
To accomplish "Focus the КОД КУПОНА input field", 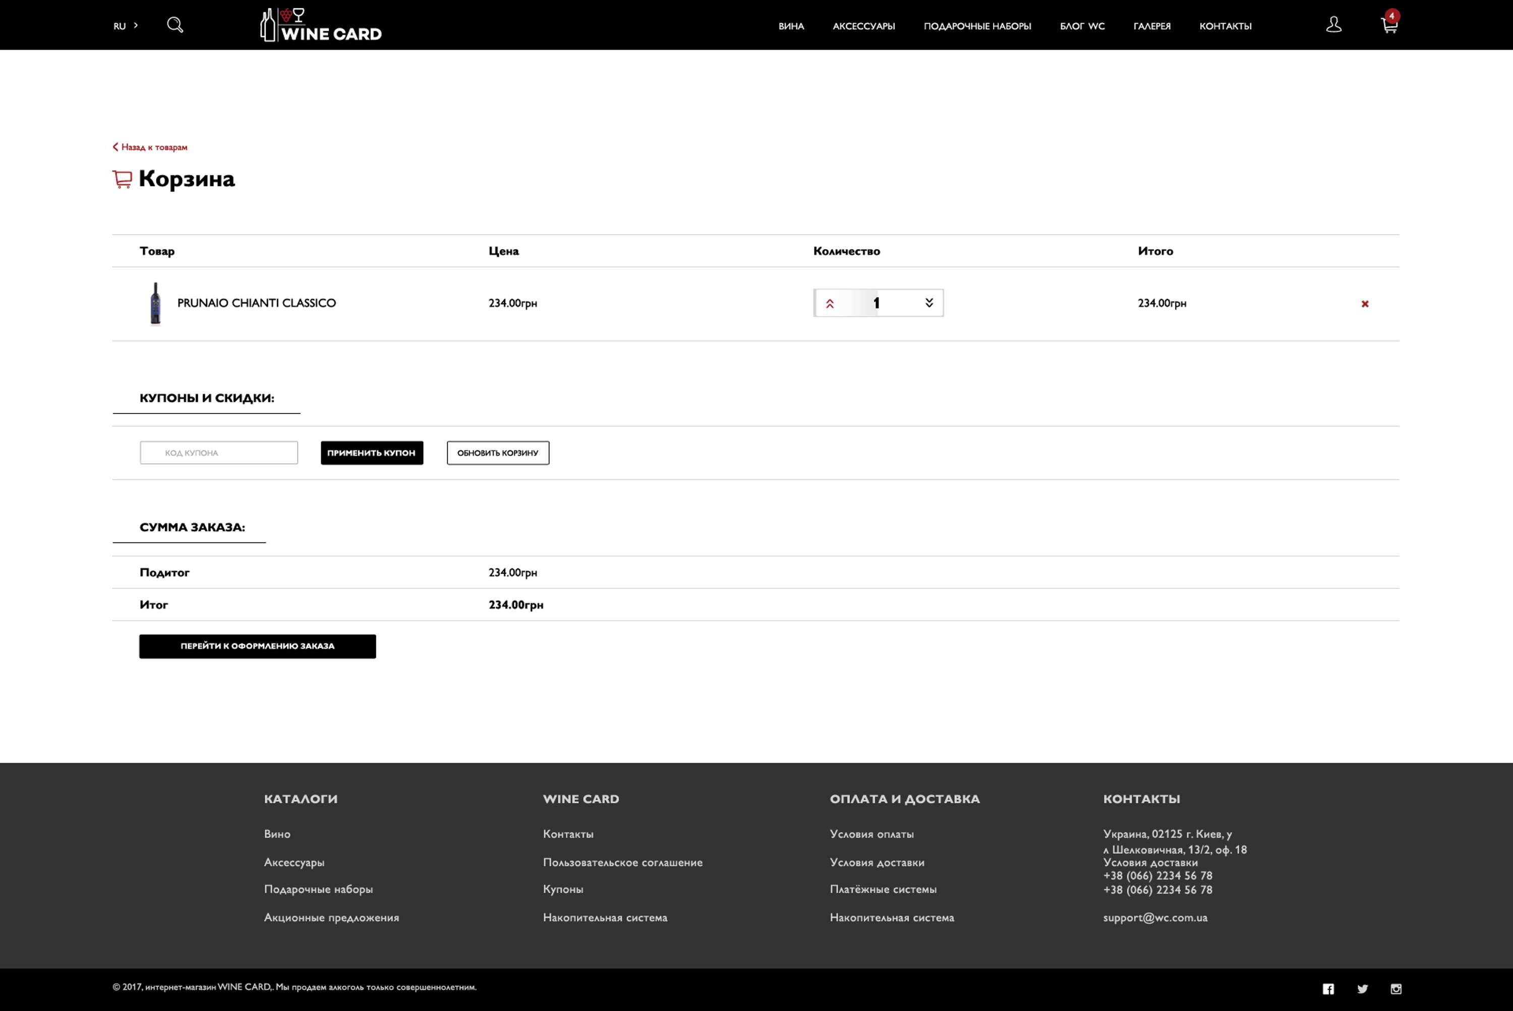I will [x=219, y=453].
